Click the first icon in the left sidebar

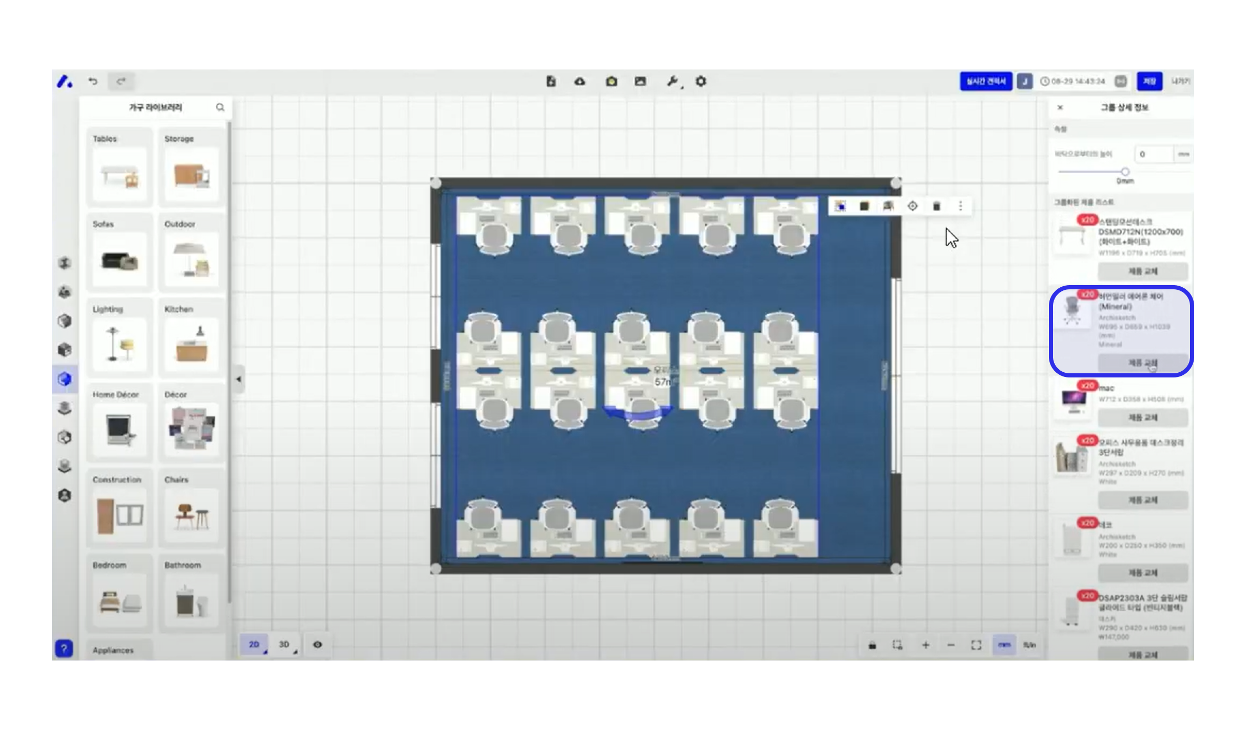[64, 263]
